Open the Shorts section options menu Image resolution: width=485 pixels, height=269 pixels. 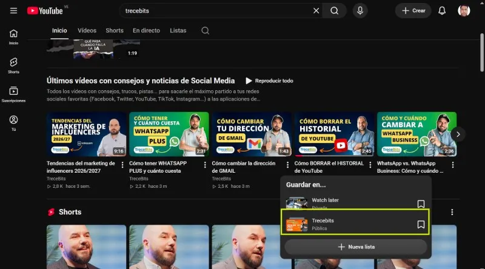click(452, 212)
